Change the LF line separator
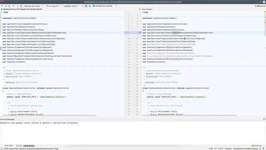Image resolution: width=266 pixels, height=150 pixels. click(x=215, y=149)
